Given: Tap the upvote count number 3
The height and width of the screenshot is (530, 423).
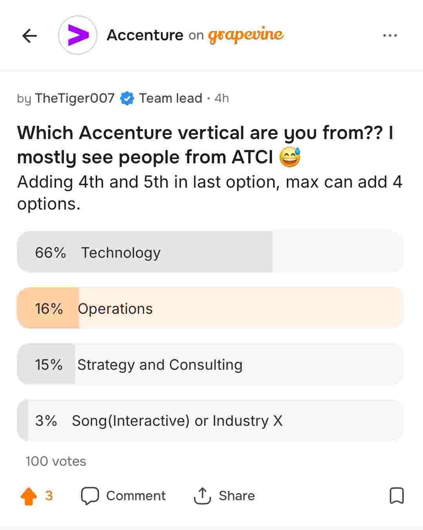Looking at the screenshot, I should 49,496.
